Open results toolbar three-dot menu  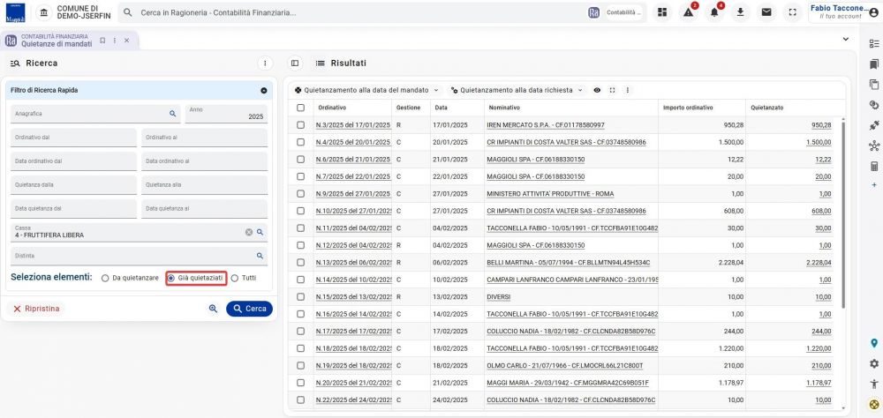click(627, 90)
